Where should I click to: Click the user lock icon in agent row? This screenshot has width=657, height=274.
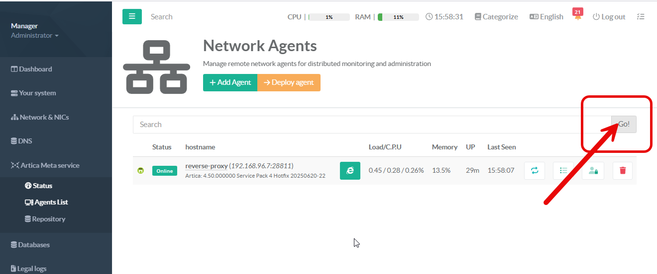coord(593,170)
